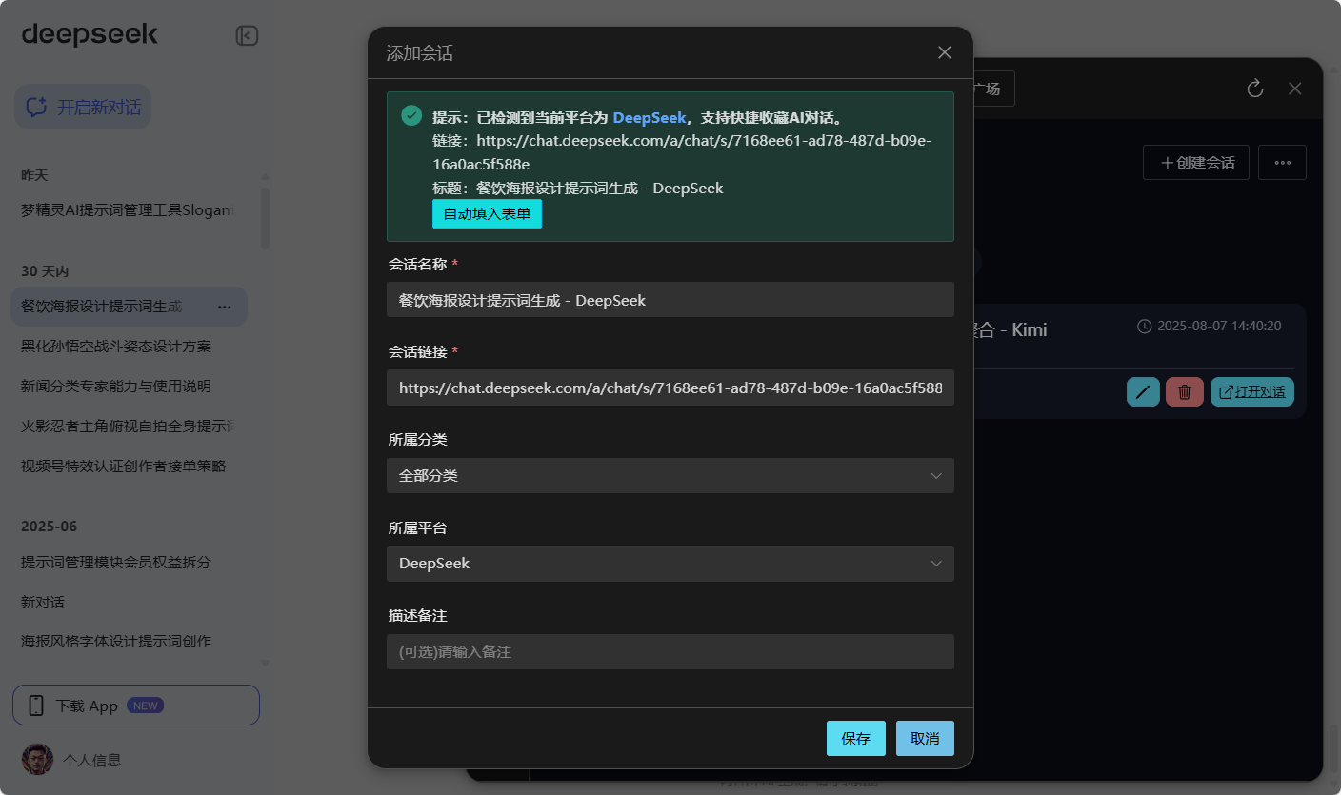
Task: Open the 黑化孙悟空战斗姿态设计方案 chat
Action: (116, 347)
